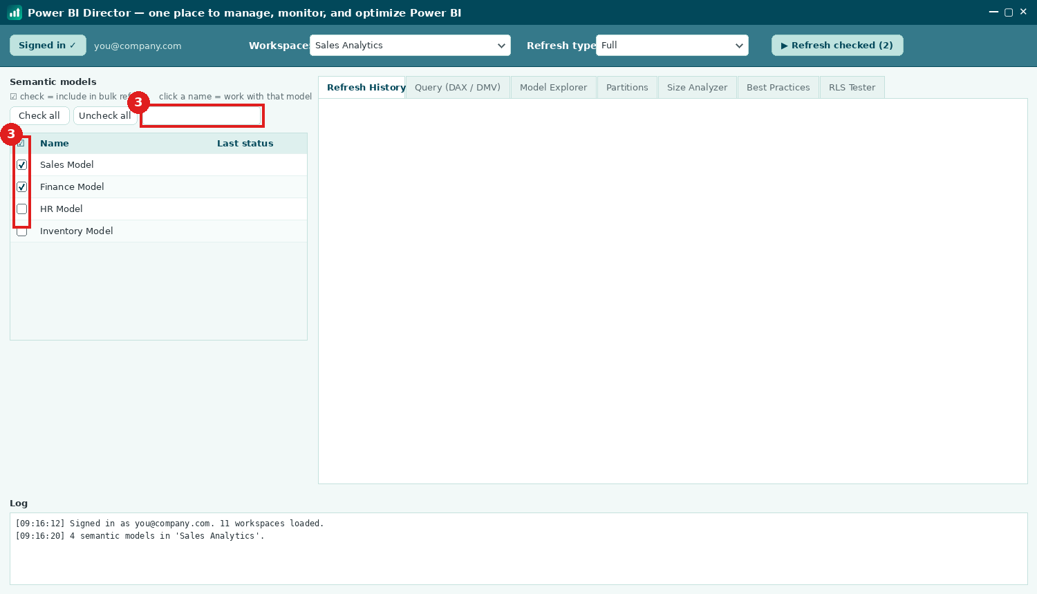This screenshot has height=594, width=1037.
Task: Check the HR Model checkbox
Action: tap(22, 209)
